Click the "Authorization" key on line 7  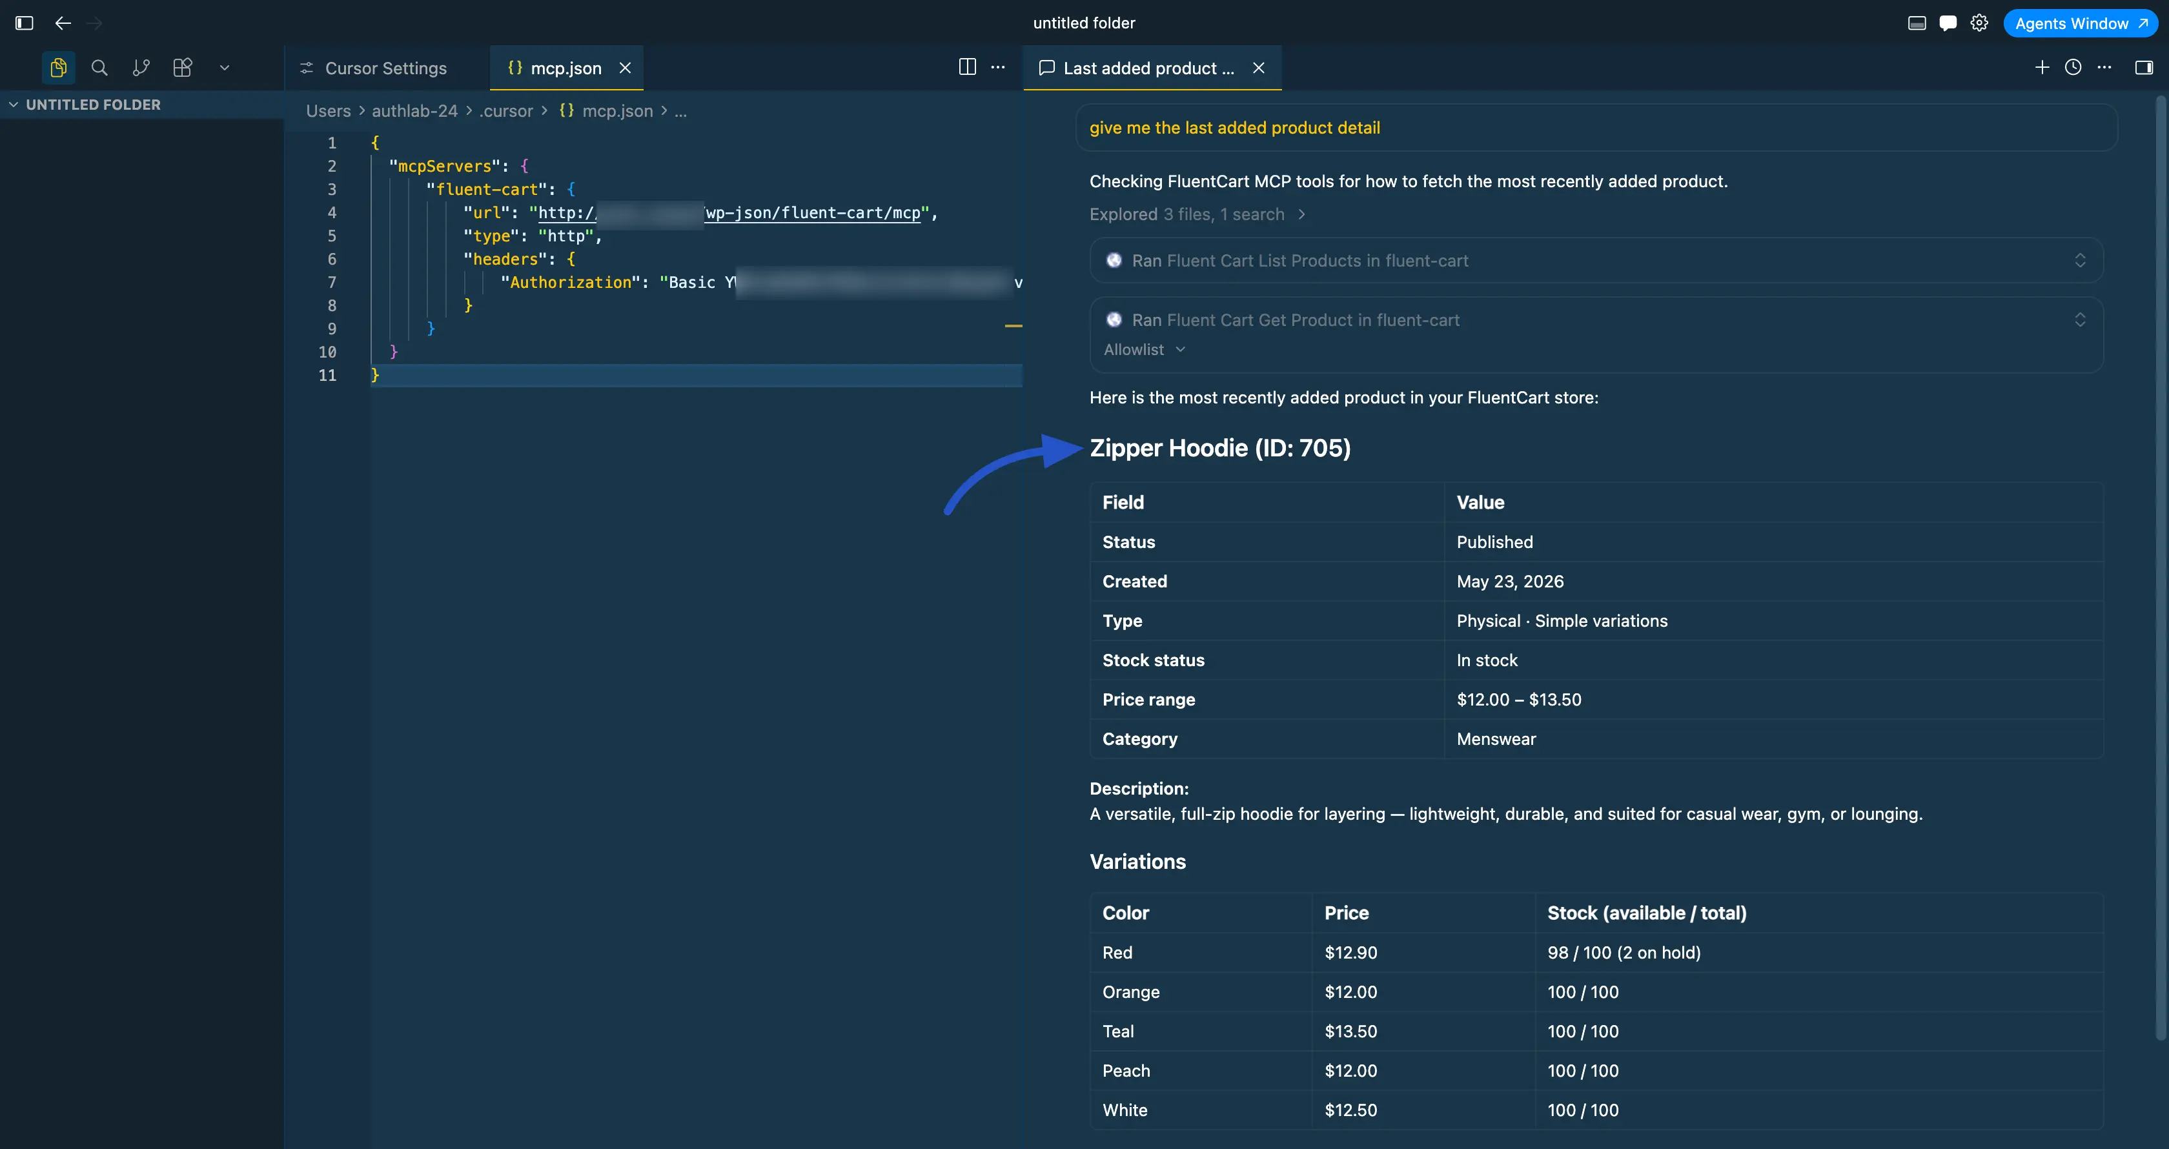point(570,283)
